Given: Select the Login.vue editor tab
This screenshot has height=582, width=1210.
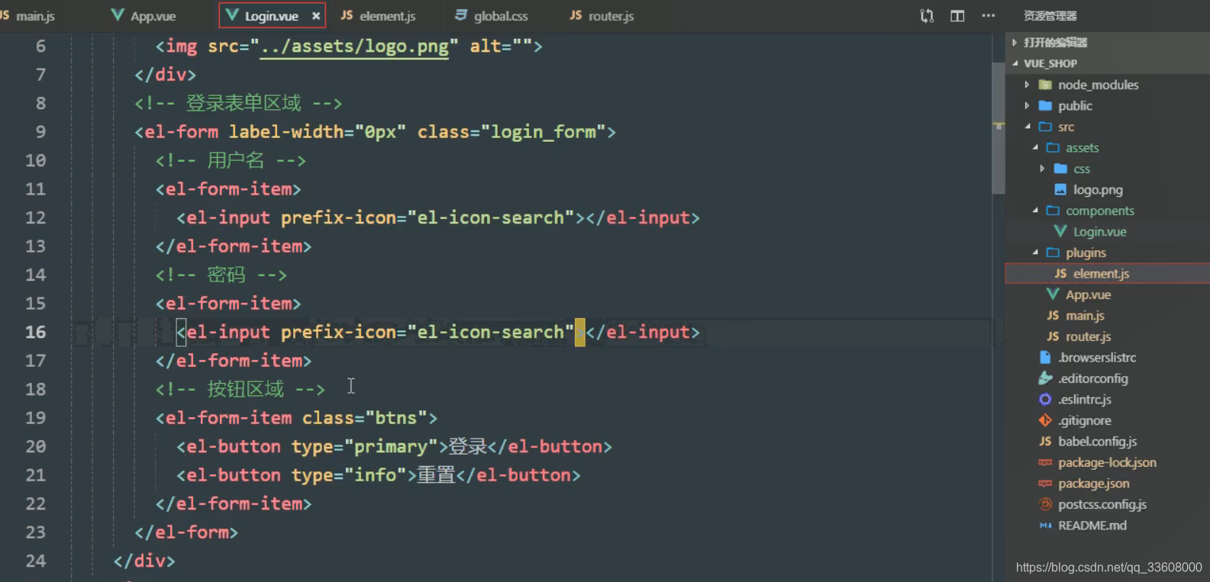Looking at the screenshot, I should click(x=272, y=15).
